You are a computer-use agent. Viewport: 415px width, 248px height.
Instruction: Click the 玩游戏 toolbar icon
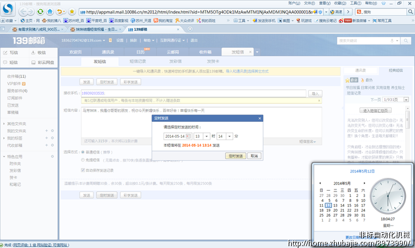click(x=298, y=21)
